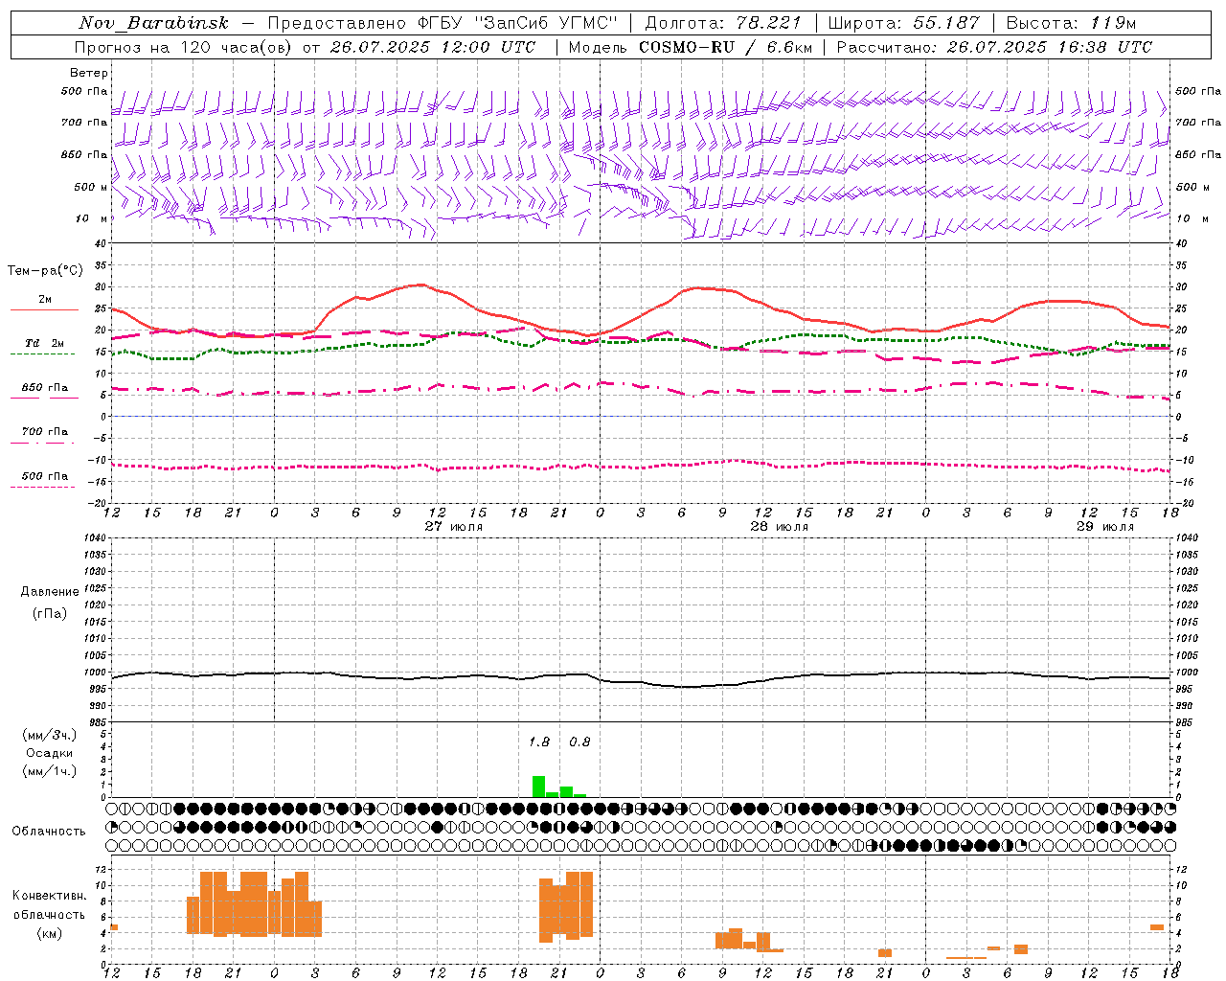
Task: Click the "28 июля" date label
Action: point(780,527)
